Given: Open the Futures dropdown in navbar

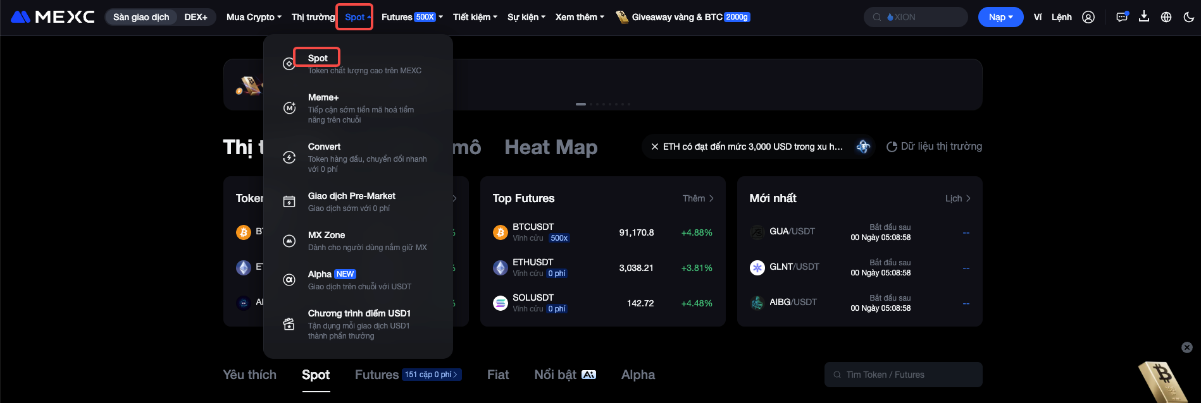Looking at the screenshot, I should pyautogui.click(x=412, y=17).
